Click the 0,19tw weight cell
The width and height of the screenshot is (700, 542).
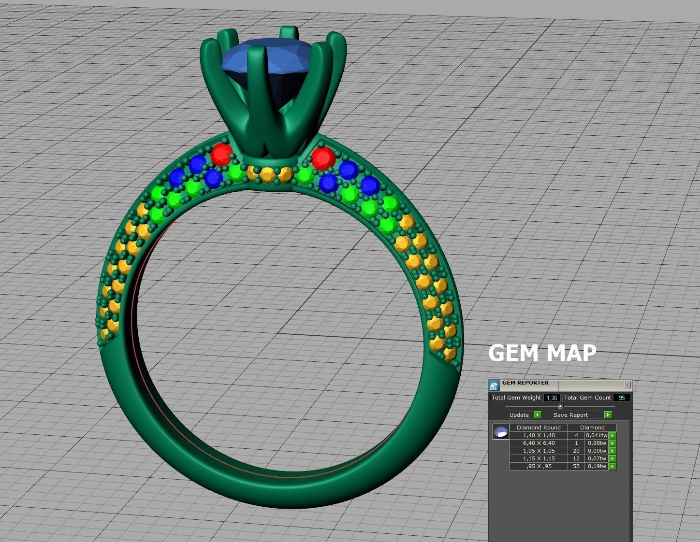[x=597, y=466]
